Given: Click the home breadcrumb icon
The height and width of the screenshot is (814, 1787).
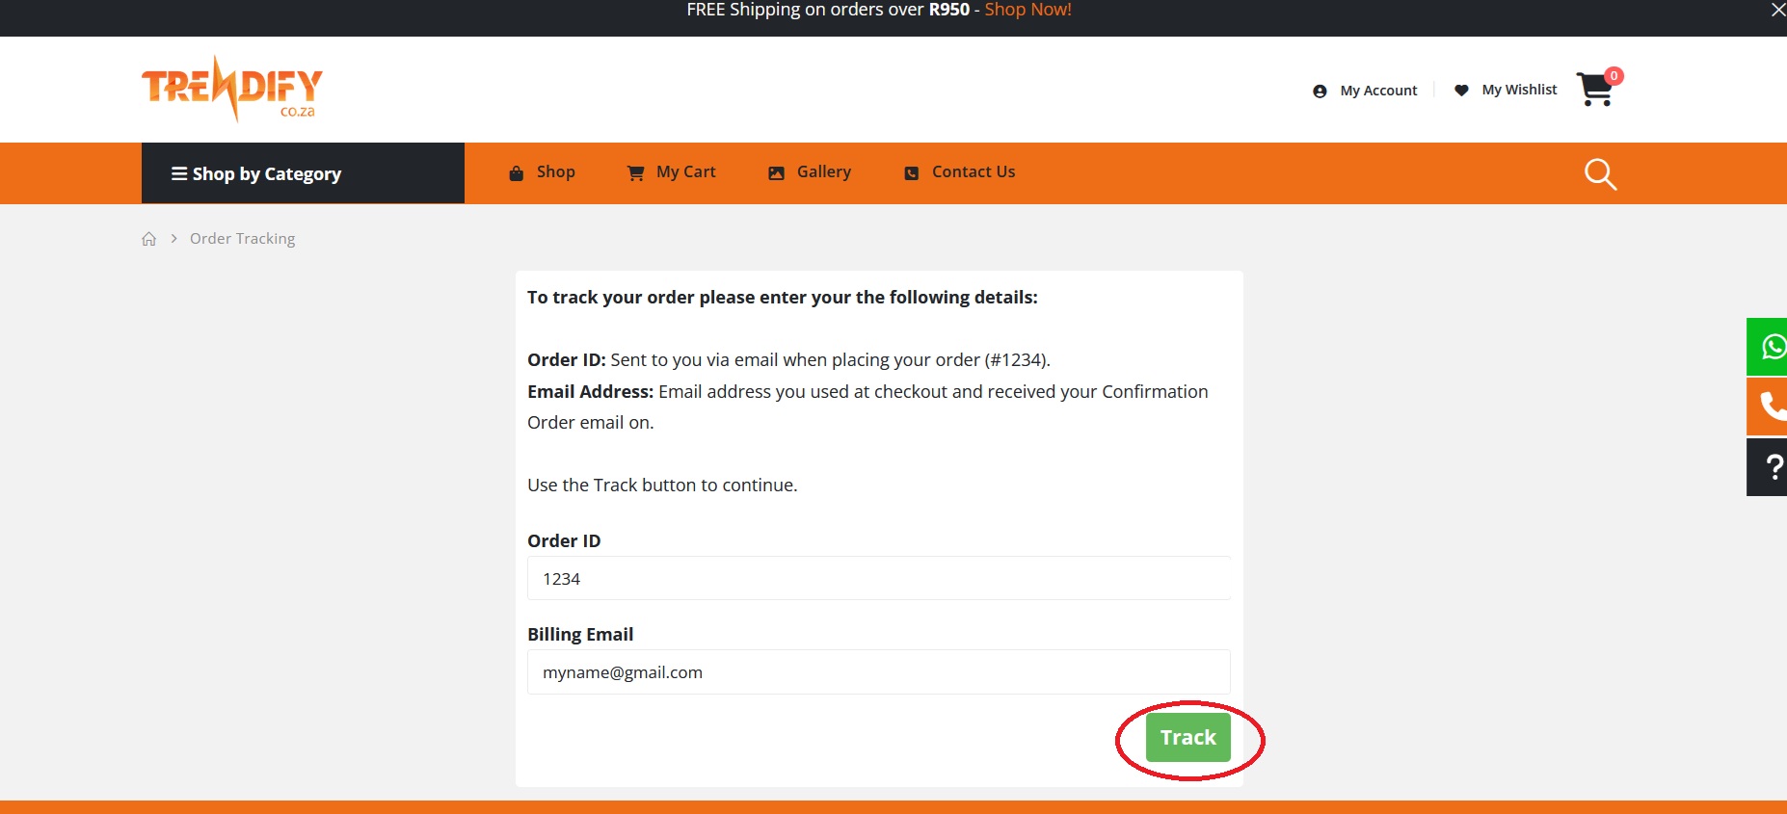Looking at the screenshot, I should (149, 239).
